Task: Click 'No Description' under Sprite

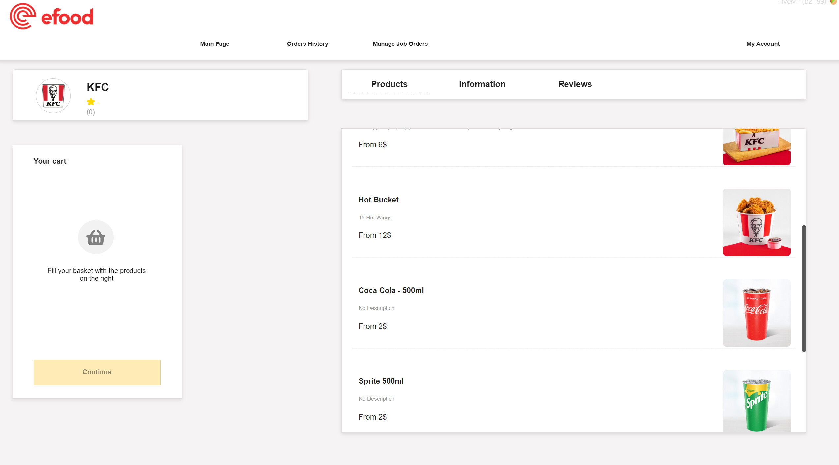Action: 376,399
